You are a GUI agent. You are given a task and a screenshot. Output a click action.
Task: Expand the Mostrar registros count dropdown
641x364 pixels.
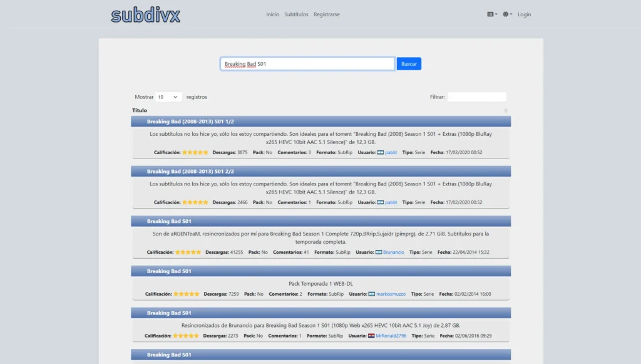pos(168,97)
